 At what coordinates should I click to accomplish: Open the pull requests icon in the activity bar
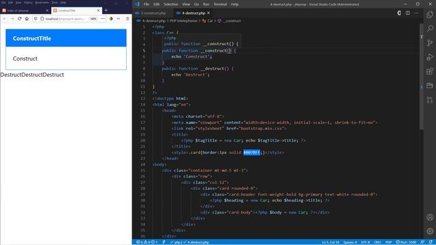tap(430, 100)
